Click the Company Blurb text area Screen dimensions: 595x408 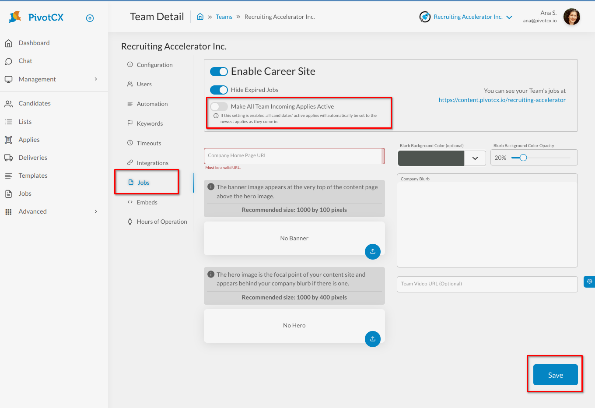click(x=487, y=221)
